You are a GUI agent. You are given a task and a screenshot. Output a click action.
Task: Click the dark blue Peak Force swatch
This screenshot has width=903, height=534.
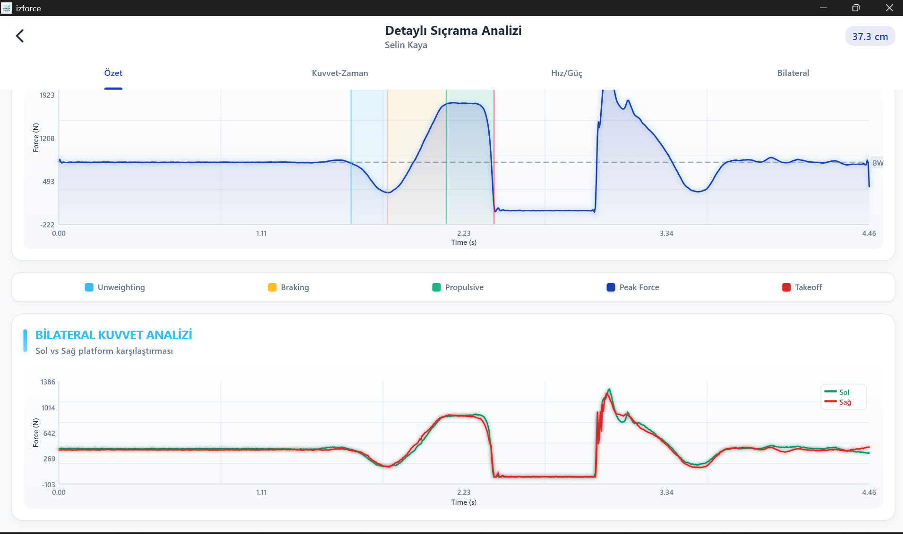[611, 287]
